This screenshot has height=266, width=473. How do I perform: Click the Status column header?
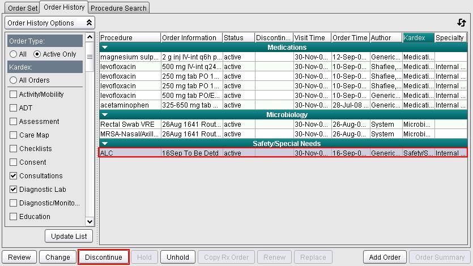[x=238, y=38]
